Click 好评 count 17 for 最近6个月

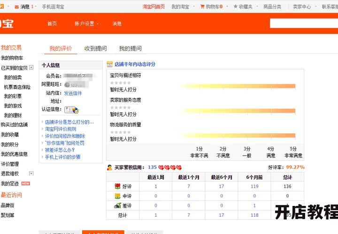point(222,186)
